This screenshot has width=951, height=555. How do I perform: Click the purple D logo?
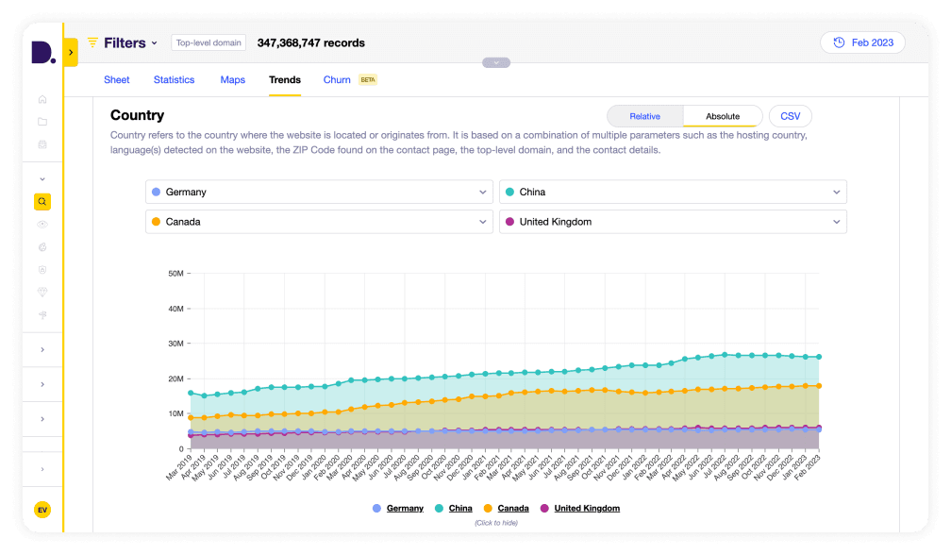[43, 52]
